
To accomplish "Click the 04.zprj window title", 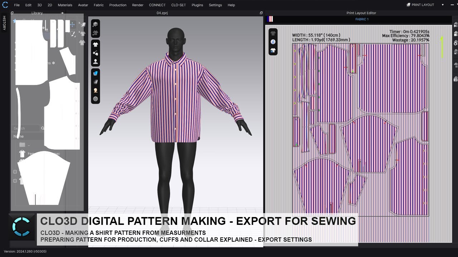I will [162, 13].
